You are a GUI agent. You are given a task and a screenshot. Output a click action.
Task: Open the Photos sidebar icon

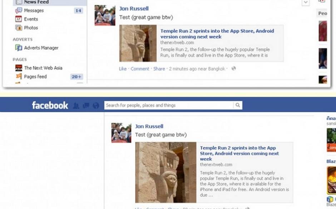(19, 28)
